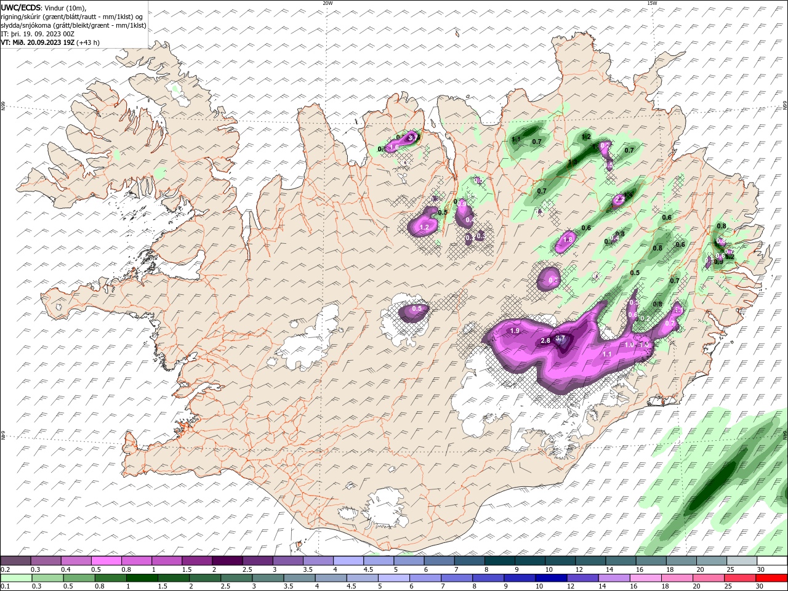Click the 'IT: þri. 19. 09. 2023 00Z' line
The image size is (788, 591).
point(36,34)
